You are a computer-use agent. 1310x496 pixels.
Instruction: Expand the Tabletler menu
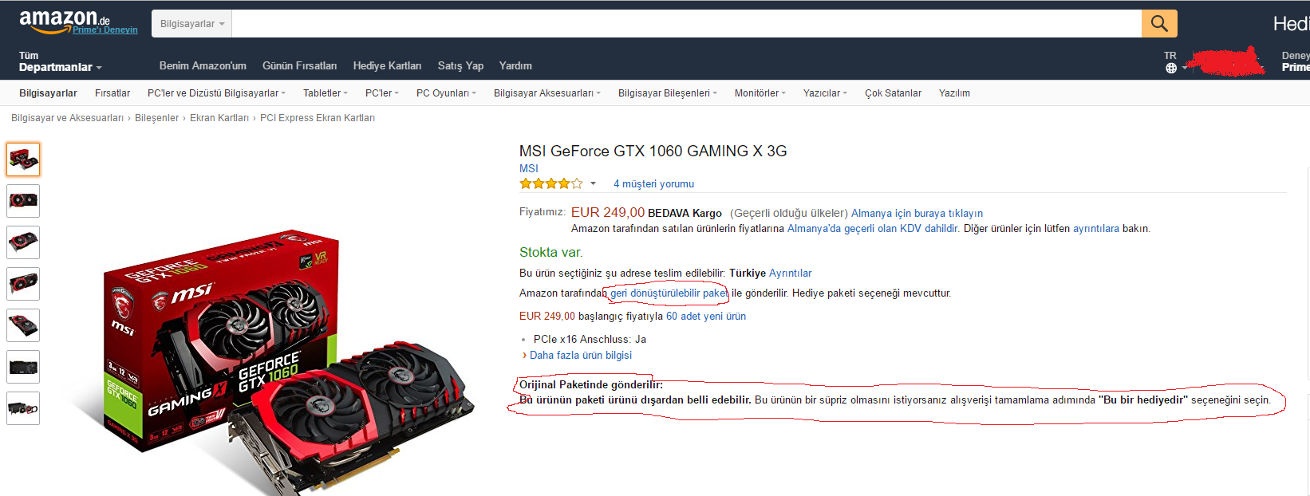pyautogui.click(x=326, y=93)
